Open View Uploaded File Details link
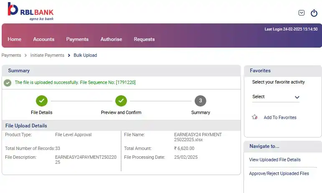The image size is (322, 193). click(x=275, y=160)
